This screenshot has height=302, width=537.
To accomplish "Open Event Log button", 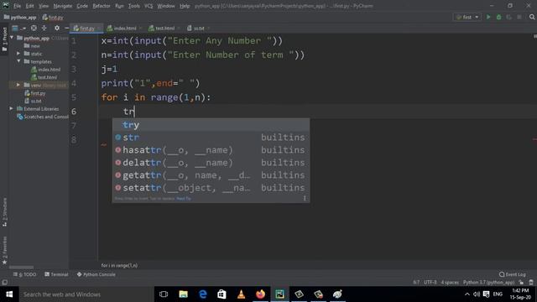I will coord(513,274).
